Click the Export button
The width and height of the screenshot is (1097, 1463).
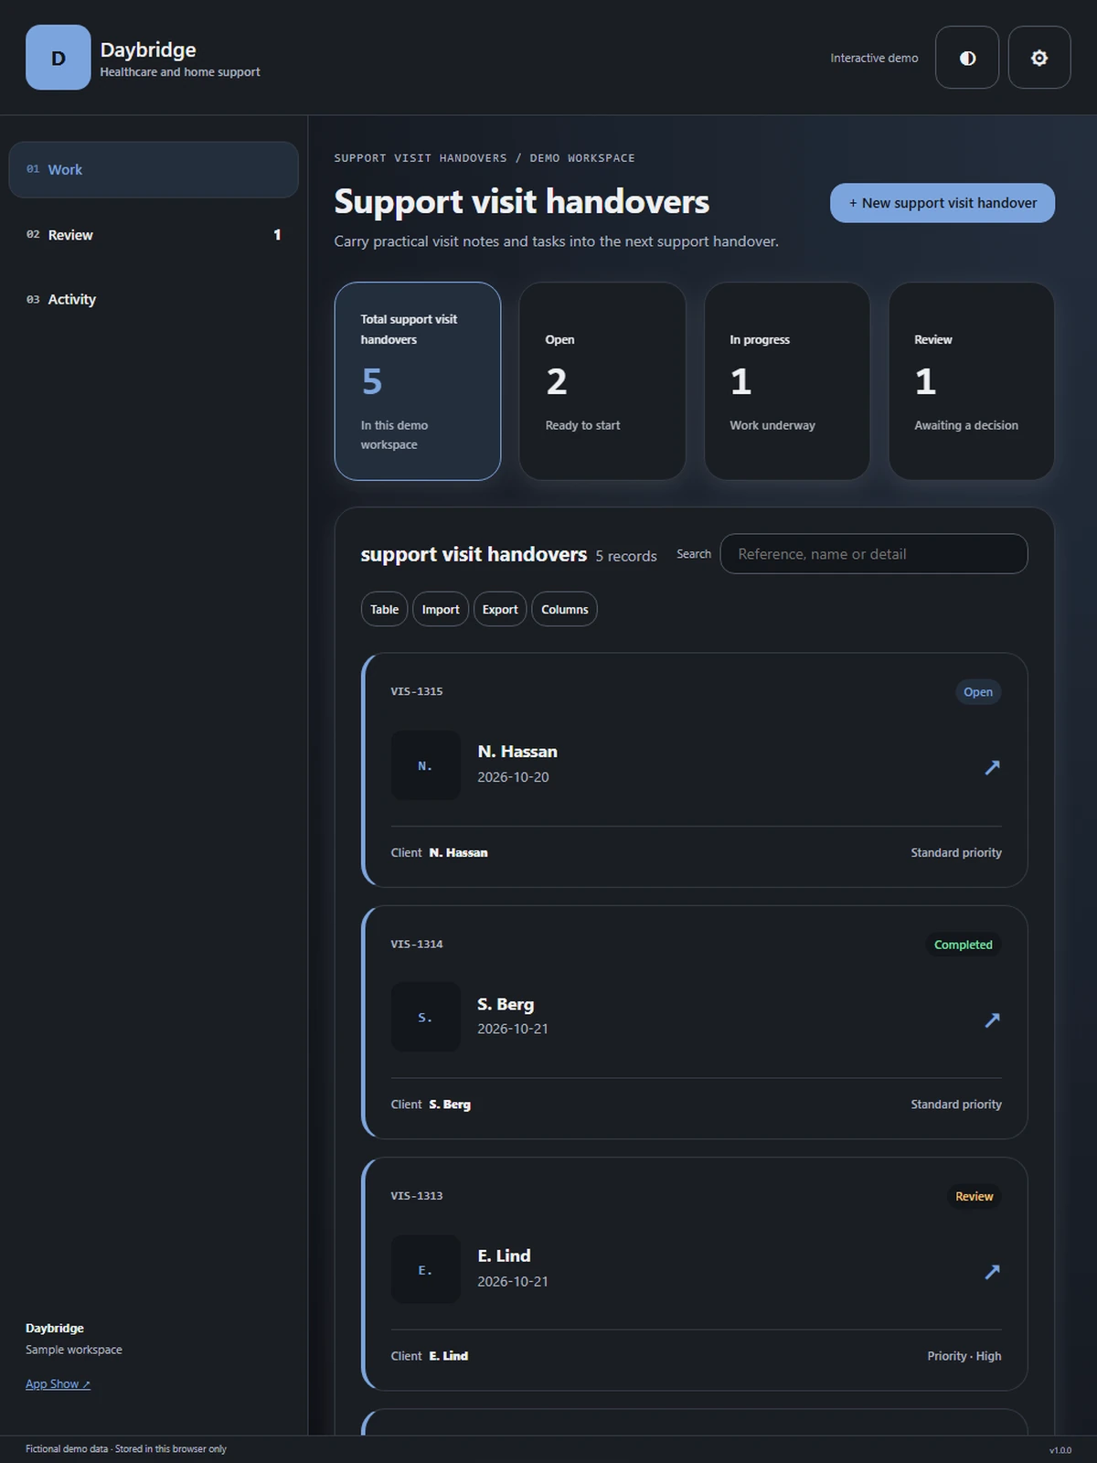click(500, 609)
